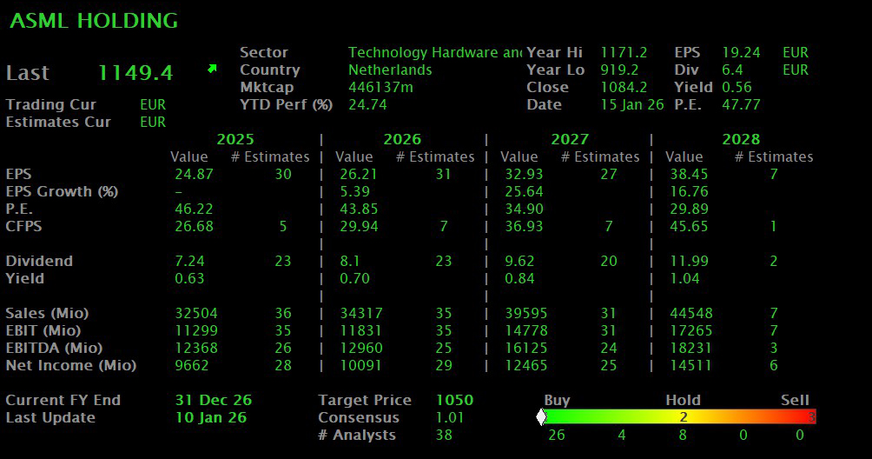Click the 2025 CFPS value 26.68
Screen dimensions: 872x459
point(194,226)
